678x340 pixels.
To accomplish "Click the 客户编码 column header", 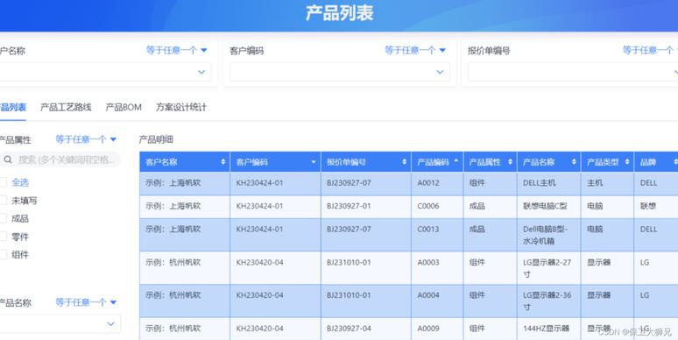I will [x=275, y=162].
